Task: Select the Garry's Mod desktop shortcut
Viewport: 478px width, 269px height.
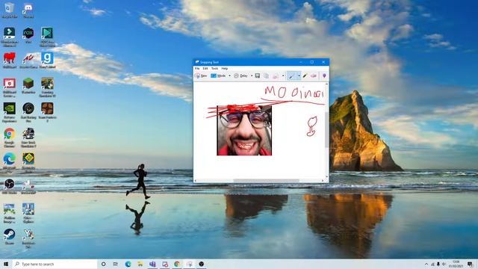Action: [47, 61]
